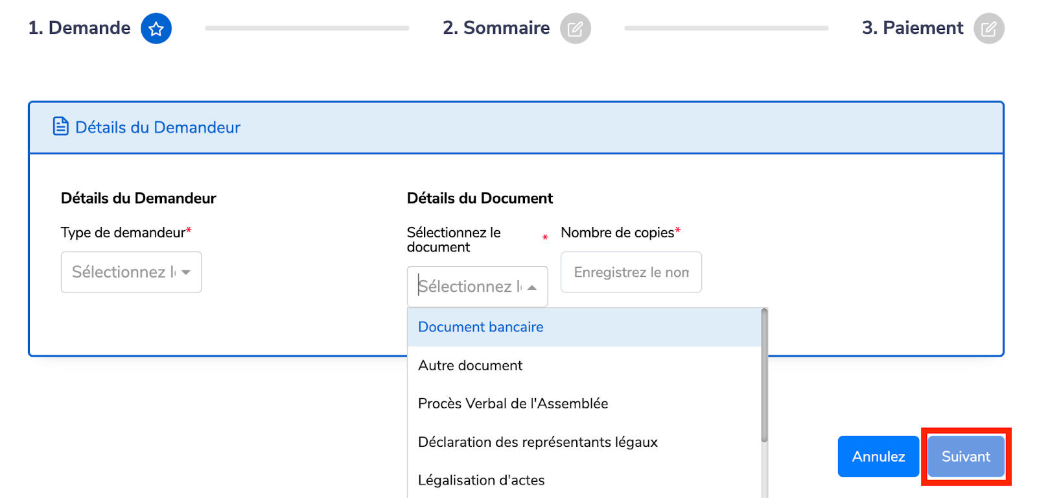The image size is (1037, 498).
Task: Go to step 2. Sommaire label
Action: pyautogui.click(x=496, y=28)
